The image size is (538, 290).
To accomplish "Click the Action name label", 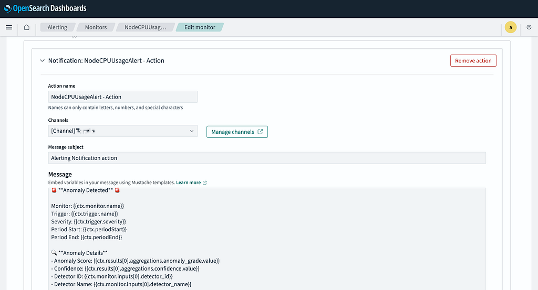I will (x=61, y=86).
